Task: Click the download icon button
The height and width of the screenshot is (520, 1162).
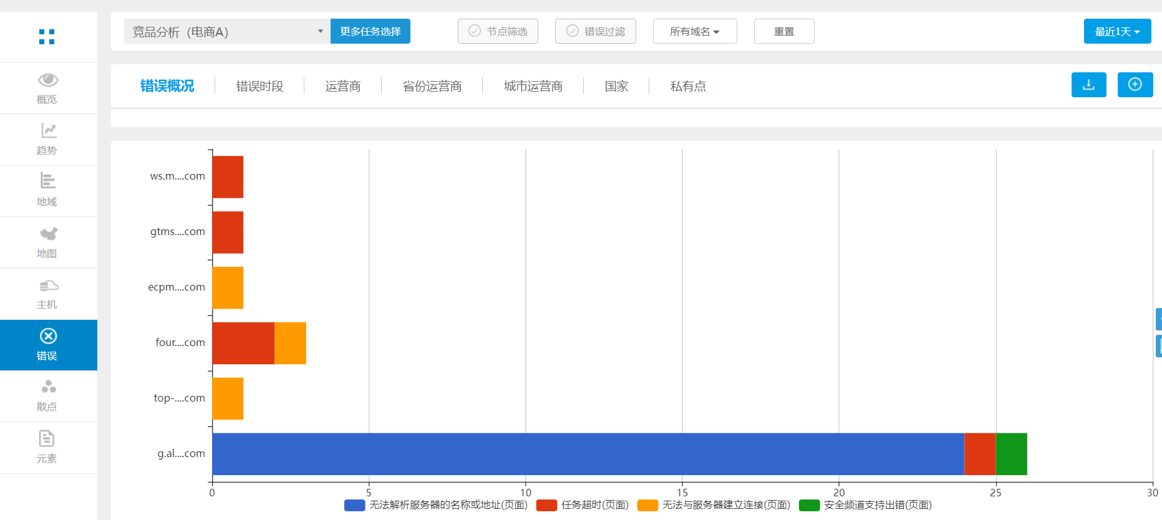Action: click(1088, 85)
